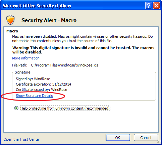This screenshot has height=145, width=162.
Task: Confirm the dialog with the OK button
Action: pyautogui.click(x=118, y=138)
